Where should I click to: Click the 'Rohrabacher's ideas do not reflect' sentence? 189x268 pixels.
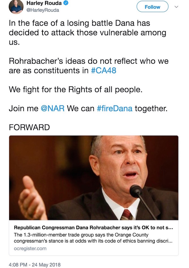point(89,66)
